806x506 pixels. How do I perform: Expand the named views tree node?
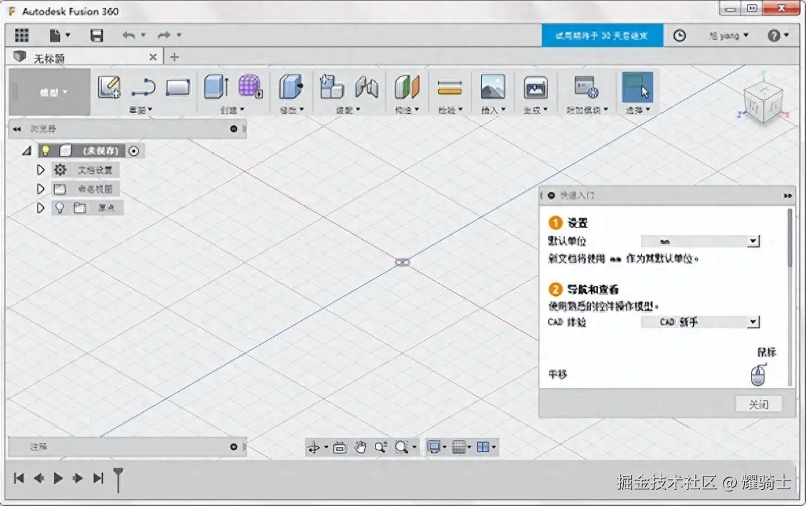41,189
